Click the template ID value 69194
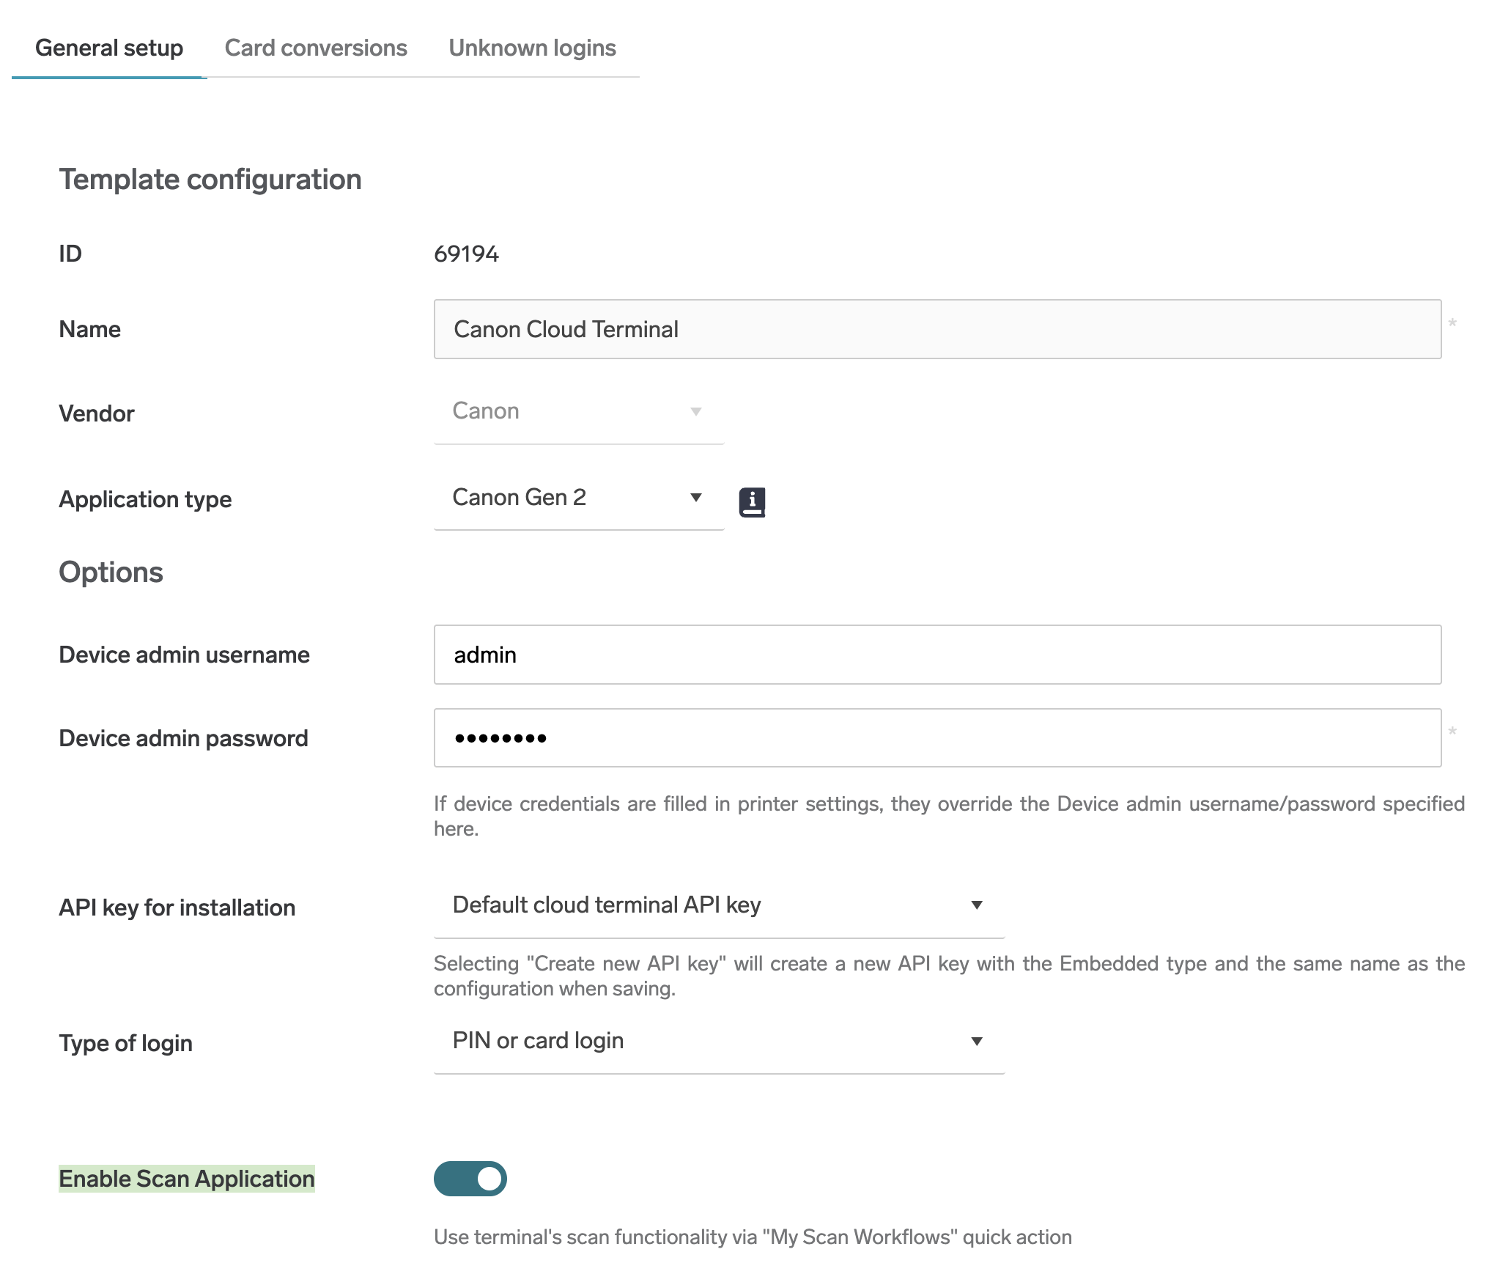 coord(466,254)
